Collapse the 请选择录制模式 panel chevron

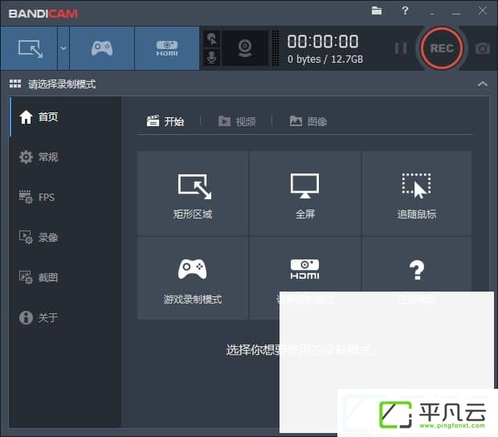pyautogui.click(x=483, y=84)
